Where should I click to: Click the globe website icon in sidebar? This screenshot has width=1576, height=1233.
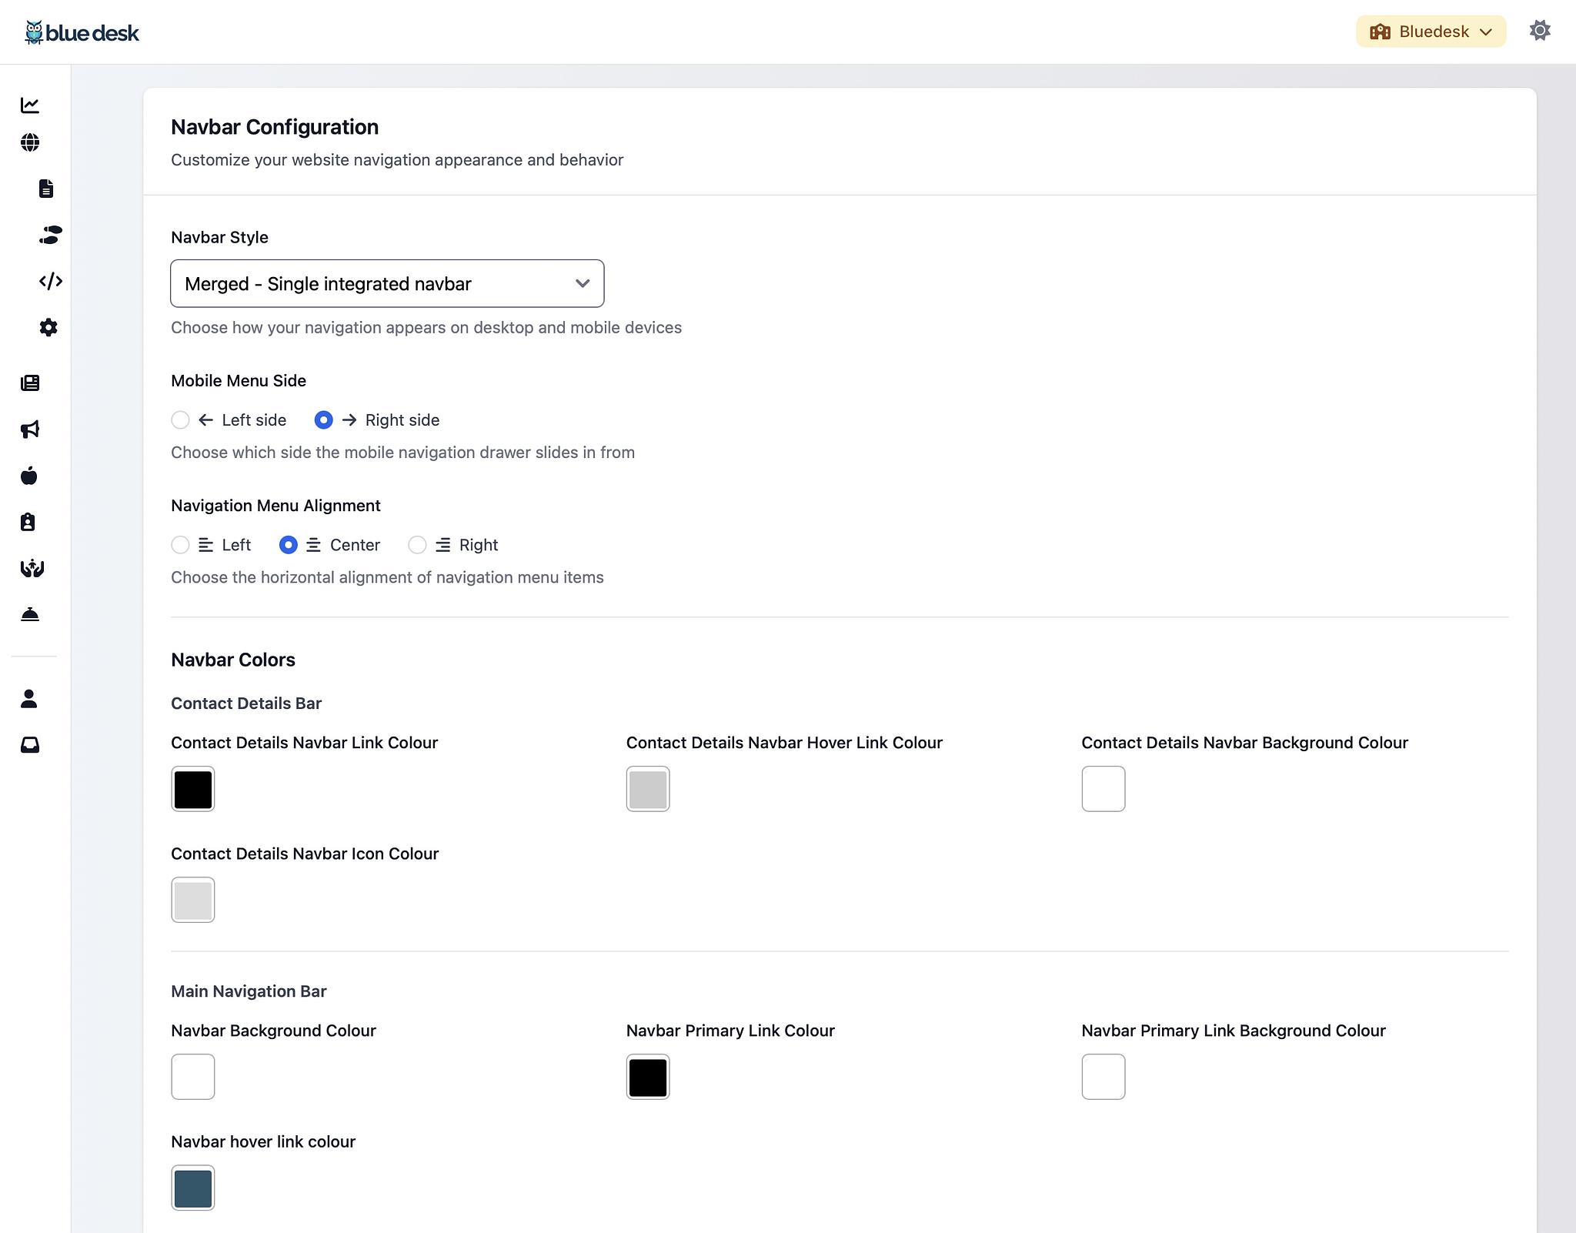(30, 142)
